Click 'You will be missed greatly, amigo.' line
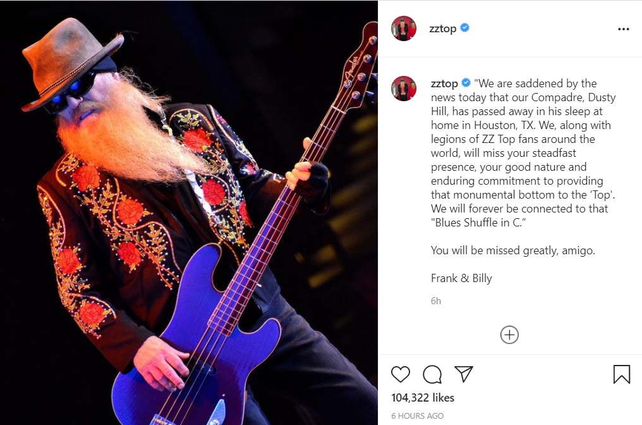The height and width of the screenshot is (425, 642). [x=512, y=250]
